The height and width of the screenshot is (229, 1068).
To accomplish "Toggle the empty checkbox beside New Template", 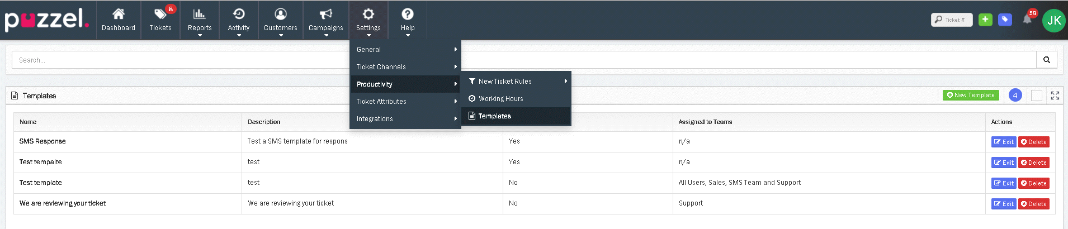I will tap(1036, 96).
